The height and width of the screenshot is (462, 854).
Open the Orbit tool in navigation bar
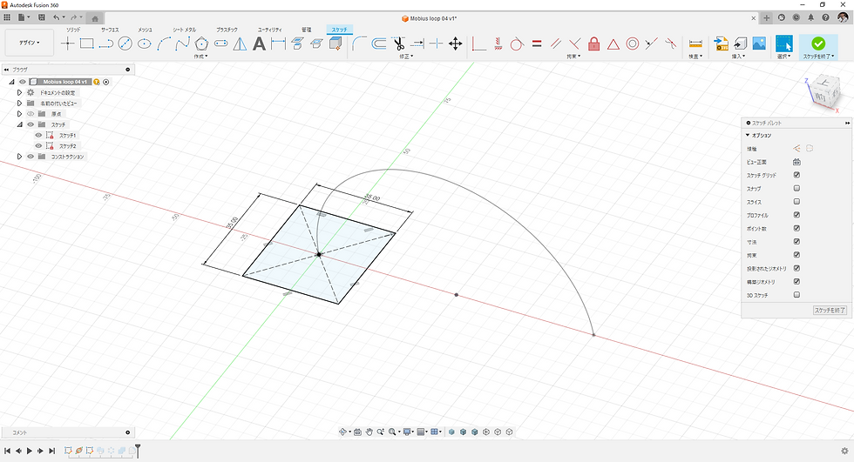(342, 432)
